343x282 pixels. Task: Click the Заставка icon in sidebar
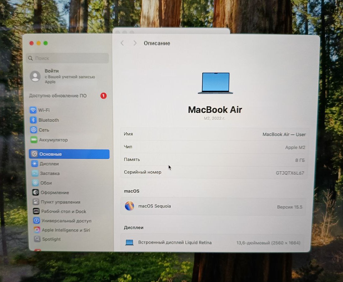35,173
